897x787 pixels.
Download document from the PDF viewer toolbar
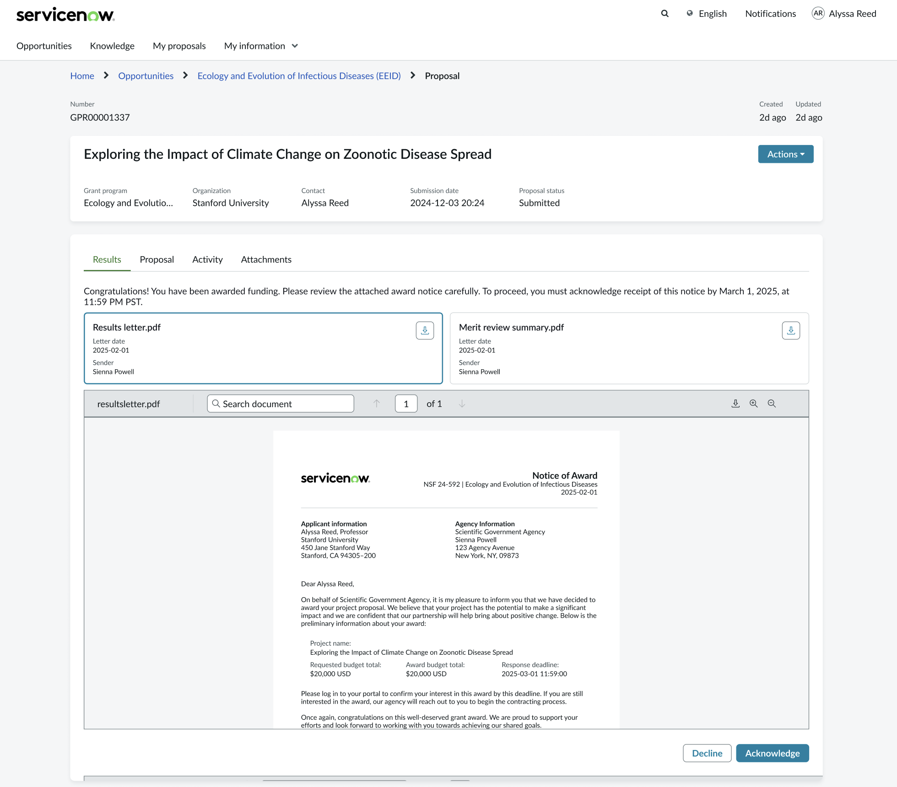pos(735,404)
